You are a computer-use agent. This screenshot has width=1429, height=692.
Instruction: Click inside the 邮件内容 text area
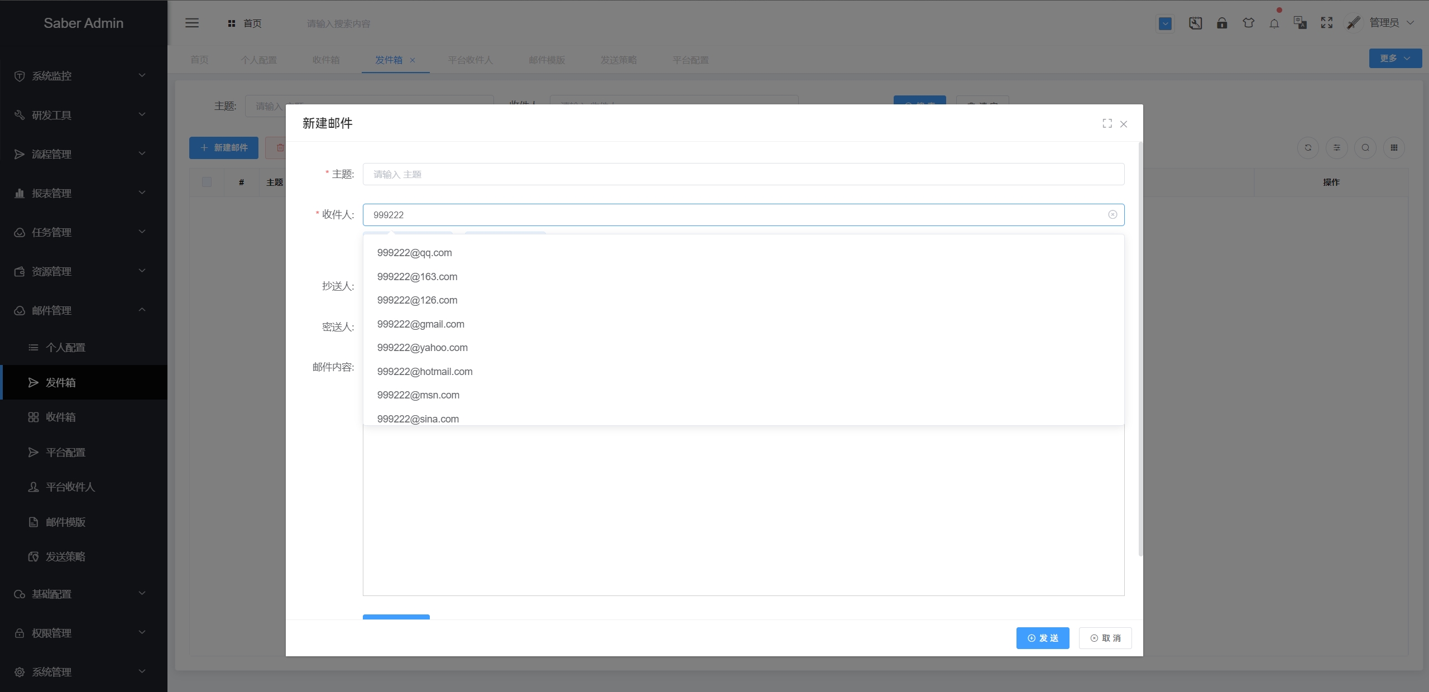pos(744,511)
